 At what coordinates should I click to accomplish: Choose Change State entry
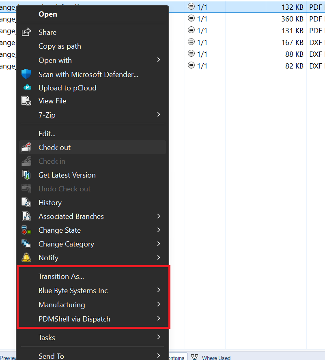click(93, 230)
